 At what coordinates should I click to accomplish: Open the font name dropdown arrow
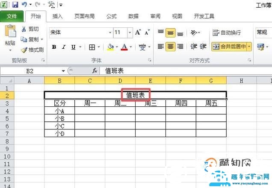click(x=110, y=32)
